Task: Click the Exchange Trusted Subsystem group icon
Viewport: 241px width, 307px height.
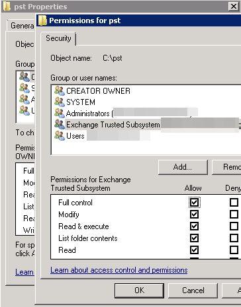Action: click(60, 124)
